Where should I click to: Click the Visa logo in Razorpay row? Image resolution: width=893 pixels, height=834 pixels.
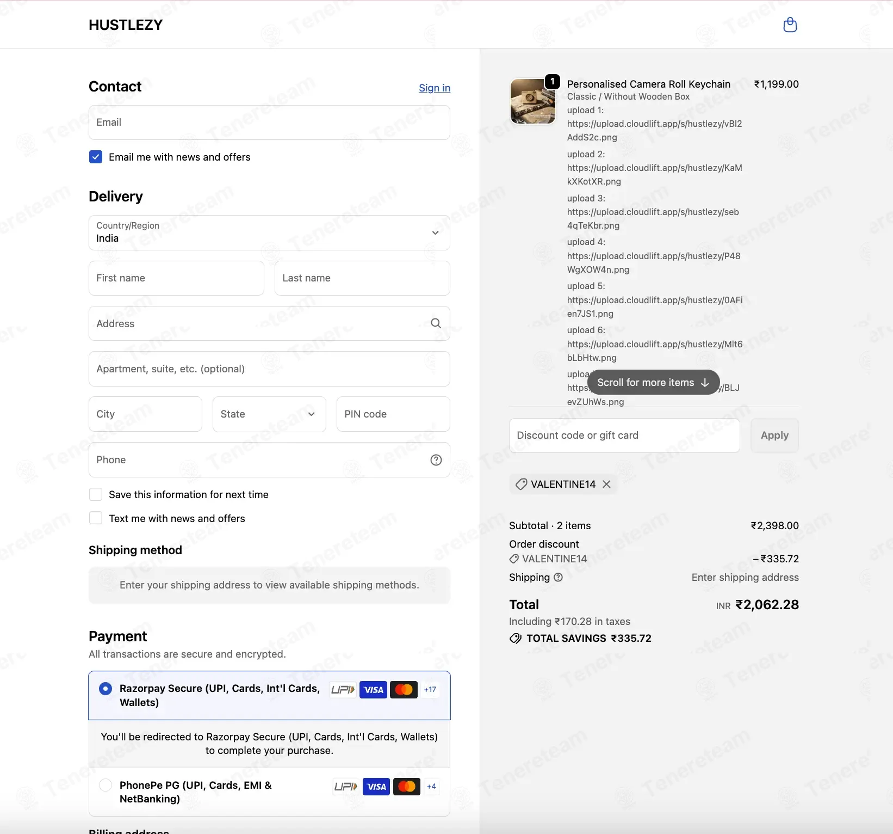point(374,690)
